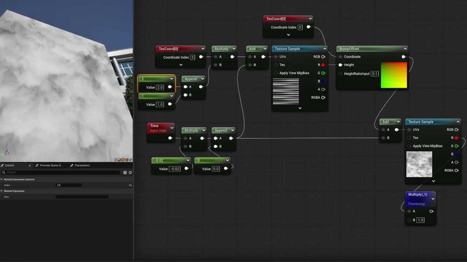467x262 pixels.
Task: Open dropdown arrow on selected constant node 2
Action: coord(171,79)
